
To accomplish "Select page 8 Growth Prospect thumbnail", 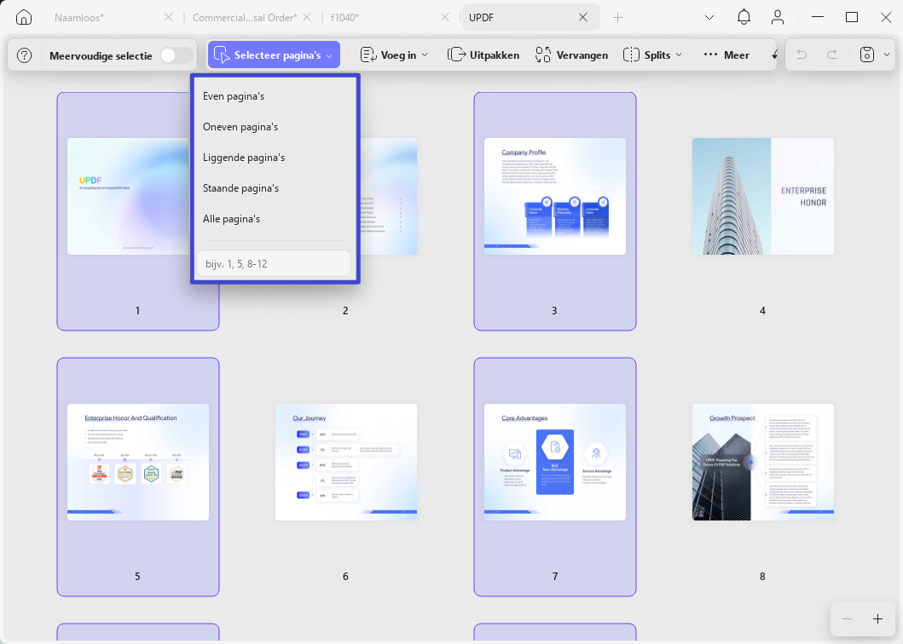I will (763, 463).
